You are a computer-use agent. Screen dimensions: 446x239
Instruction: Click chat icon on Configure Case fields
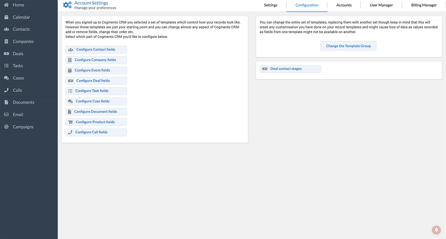click(70, 101)
